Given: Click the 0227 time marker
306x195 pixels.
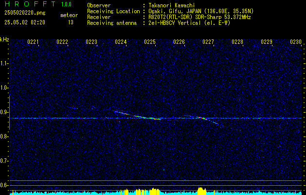Looking at the screenshot, I should [x=208, y=42].
